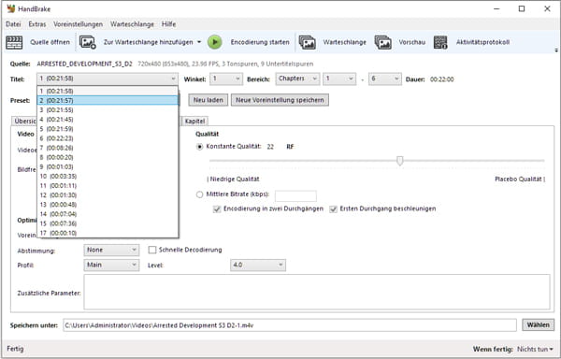
Task: Open the Bereich Chapters dropdown
Action: [x=297, y=79]
